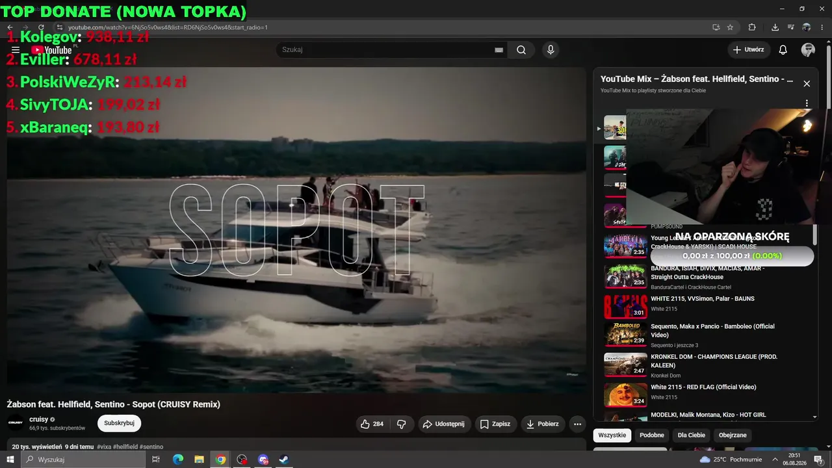Viewport: 832px width, 468px height.
Task: Go back in the browser
Action: coord(10,27)
